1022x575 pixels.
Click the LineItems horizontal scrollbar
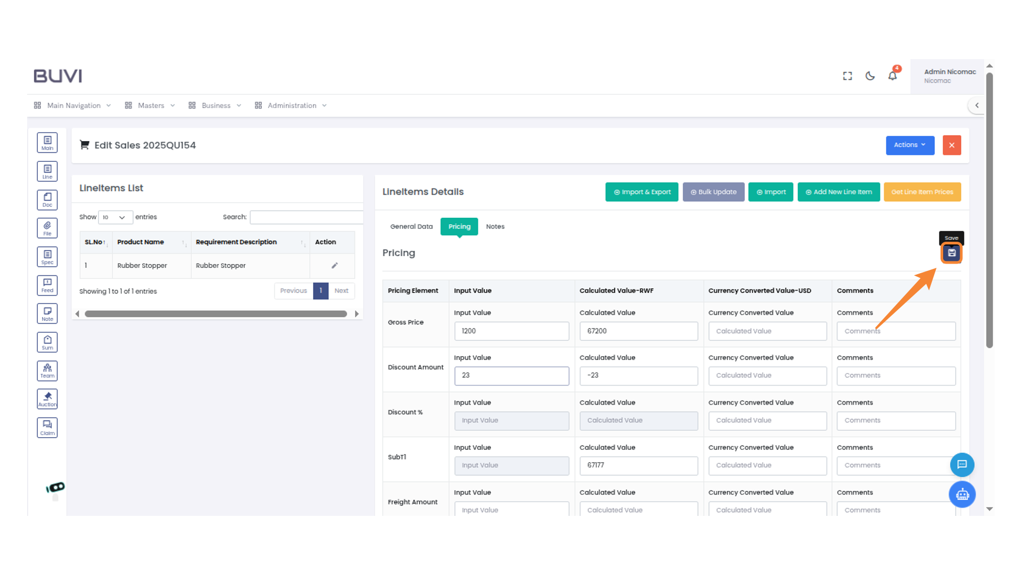[216, 314]
